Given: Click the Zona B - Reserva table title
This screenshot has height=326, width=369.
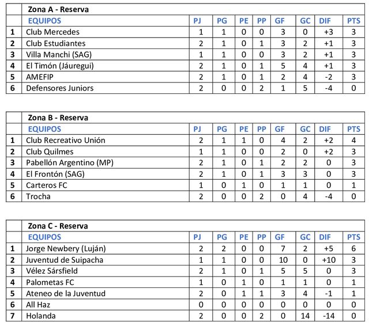Looking at the screenshot, I should click(58, 117).
